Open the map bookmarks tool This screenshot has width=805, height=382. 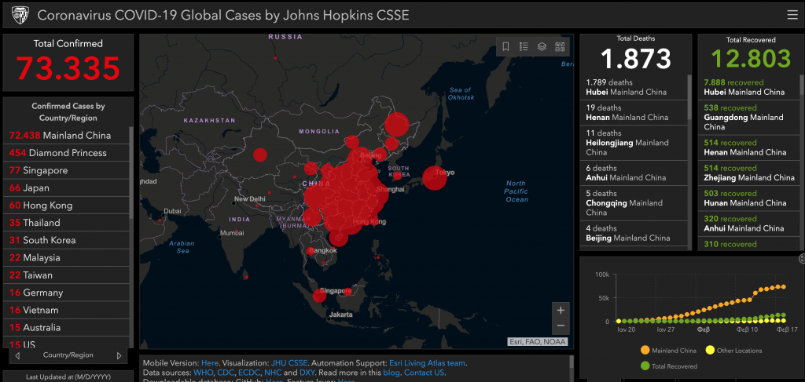point(505,47)
